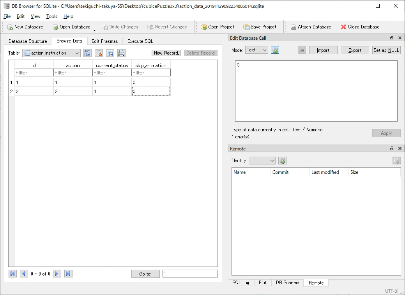Refresh the table data with refresh icon

point(87,53)
